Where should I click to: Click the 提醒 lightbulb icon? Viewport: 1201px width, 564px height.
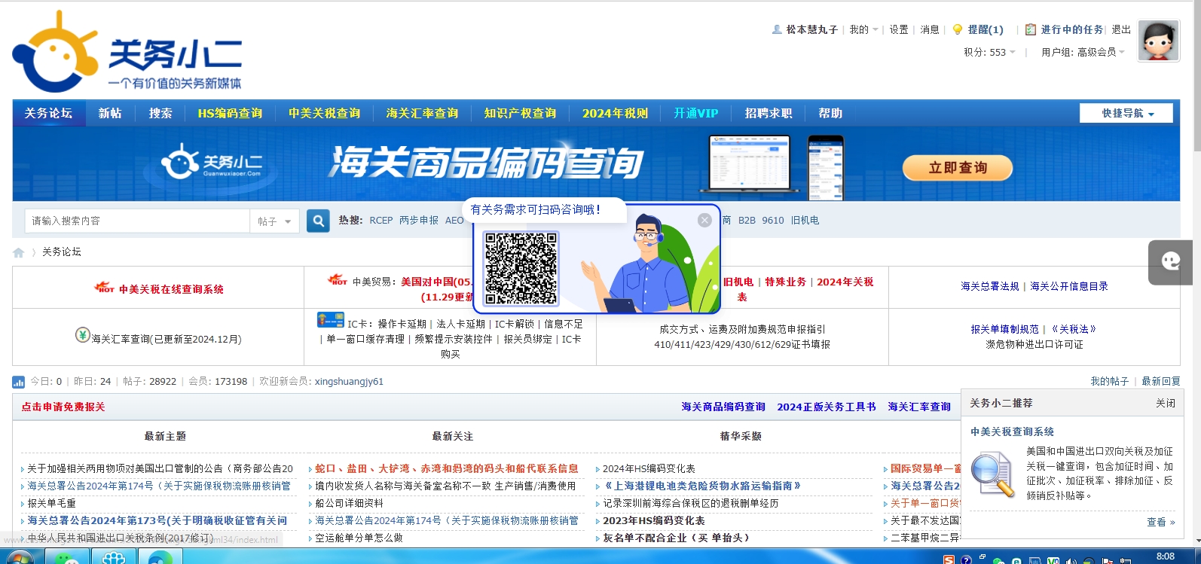coord(958,29)
